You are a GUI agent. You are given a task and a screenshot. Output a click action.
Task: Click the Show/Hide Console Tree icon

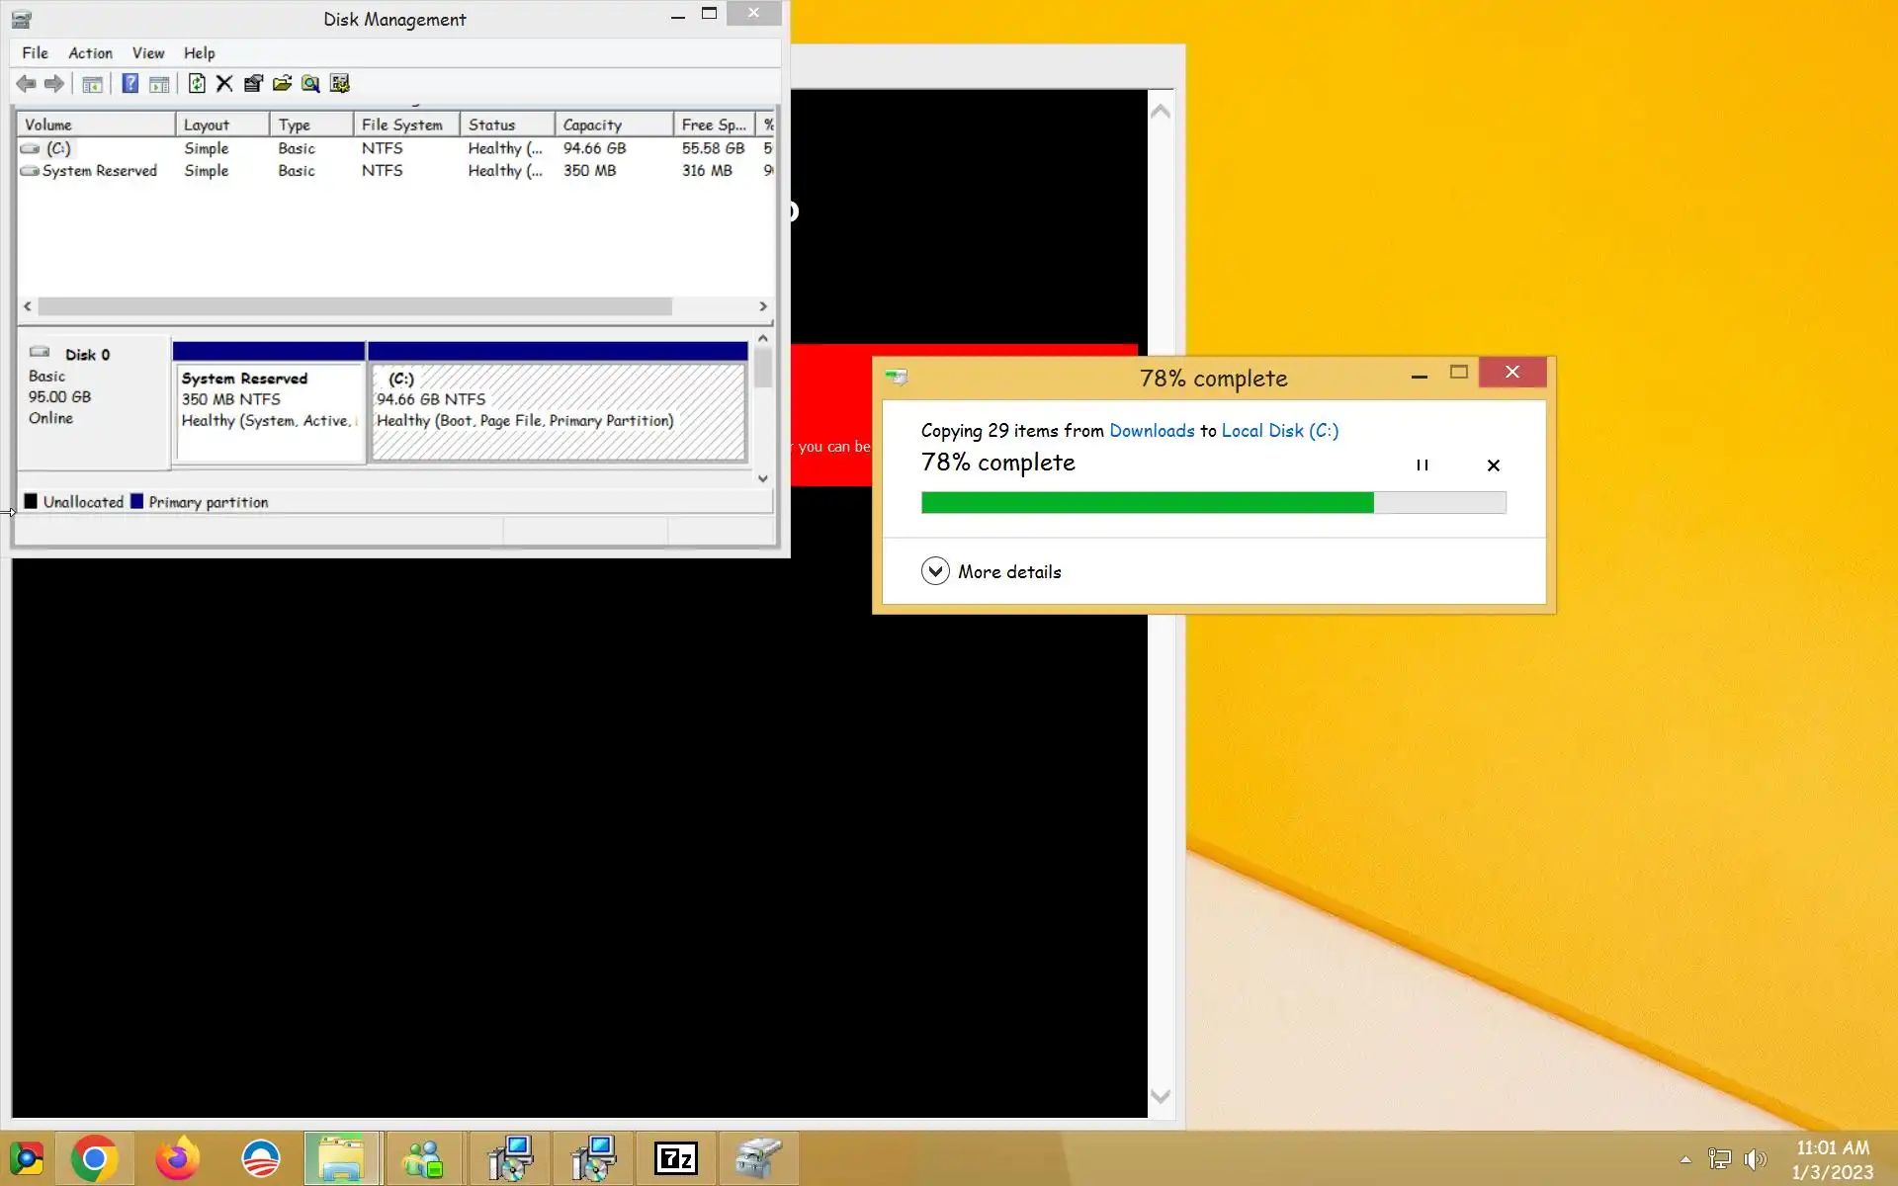[x=92, y=84]
